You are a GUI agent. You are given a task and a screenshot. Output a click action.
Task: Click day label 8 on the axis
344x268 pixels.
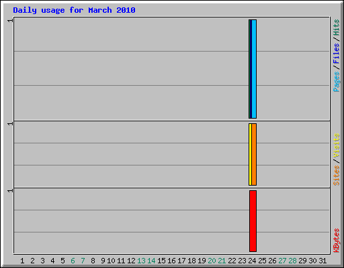[x=93, y=261]
